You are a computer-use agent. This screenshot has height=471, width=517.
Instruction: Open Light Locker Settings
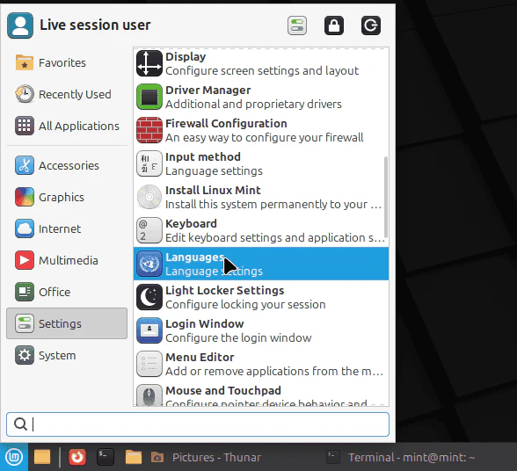coord(261,297)
